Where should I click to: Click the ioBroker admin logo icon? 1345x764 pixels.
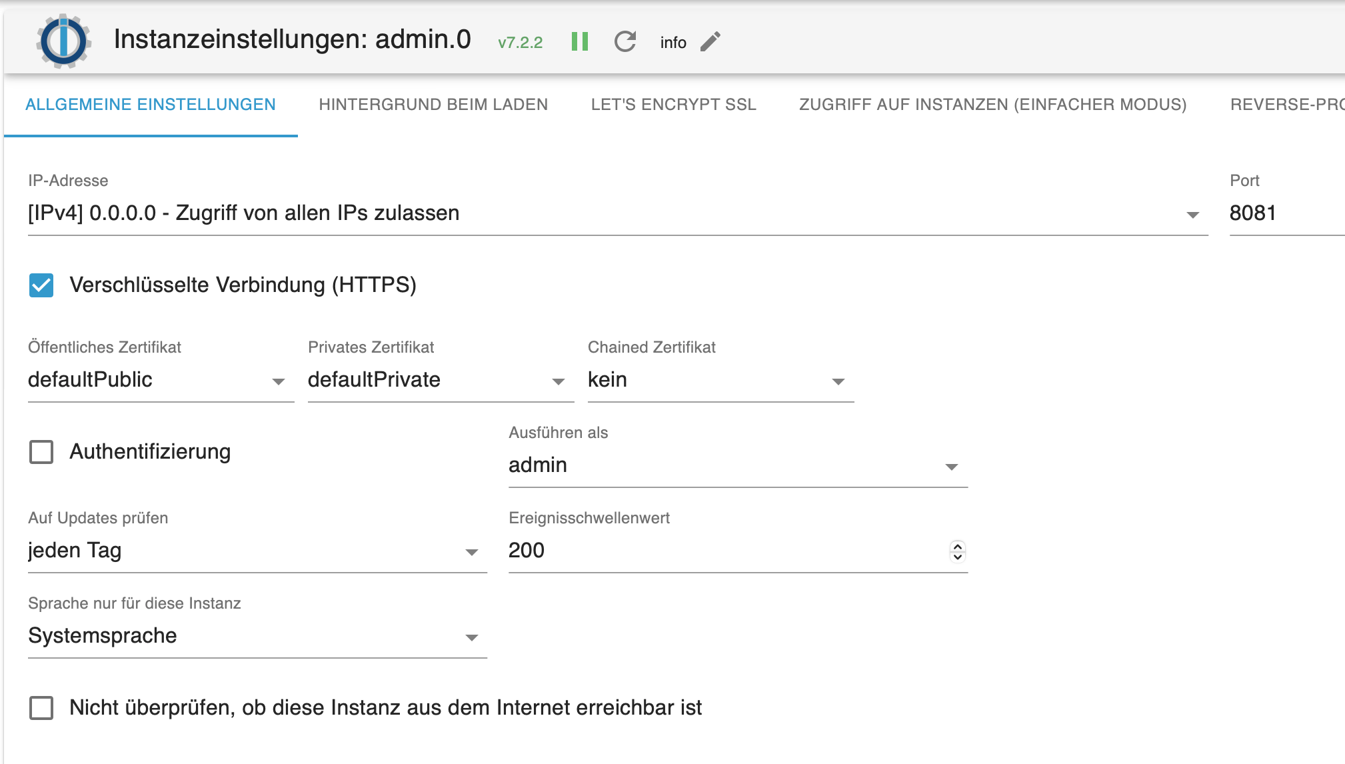[63, 41]
